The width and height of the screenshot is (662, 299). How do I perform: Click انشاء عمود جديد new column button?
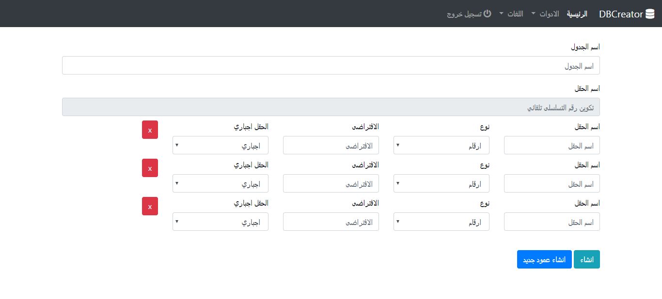544,259
